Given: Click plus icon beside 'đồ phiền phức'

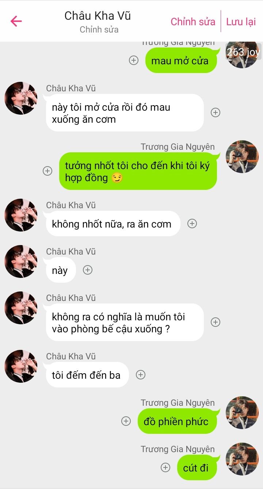Looking at the screenshot, I should point(126,421).
